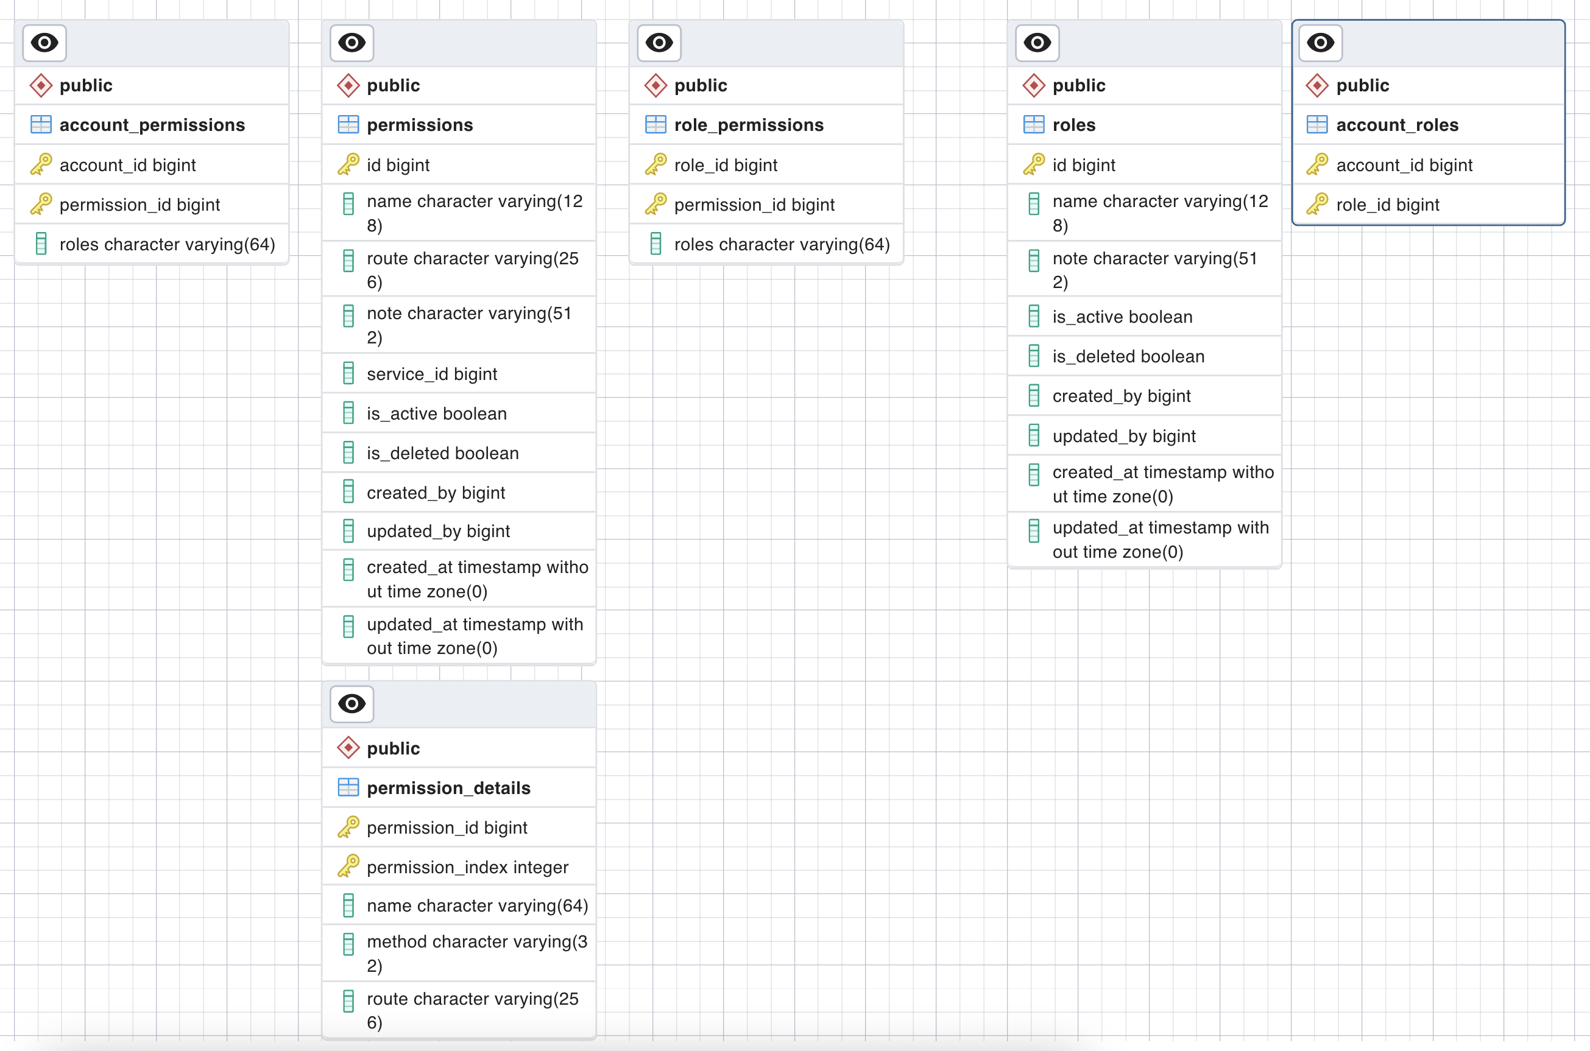Click table icon next to account_permissions
Viewport: 1590px width, 1051px height.
coord(41,125)
